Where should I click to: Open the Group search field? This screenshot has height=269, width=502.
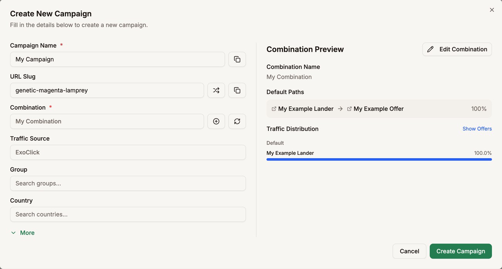128,183
